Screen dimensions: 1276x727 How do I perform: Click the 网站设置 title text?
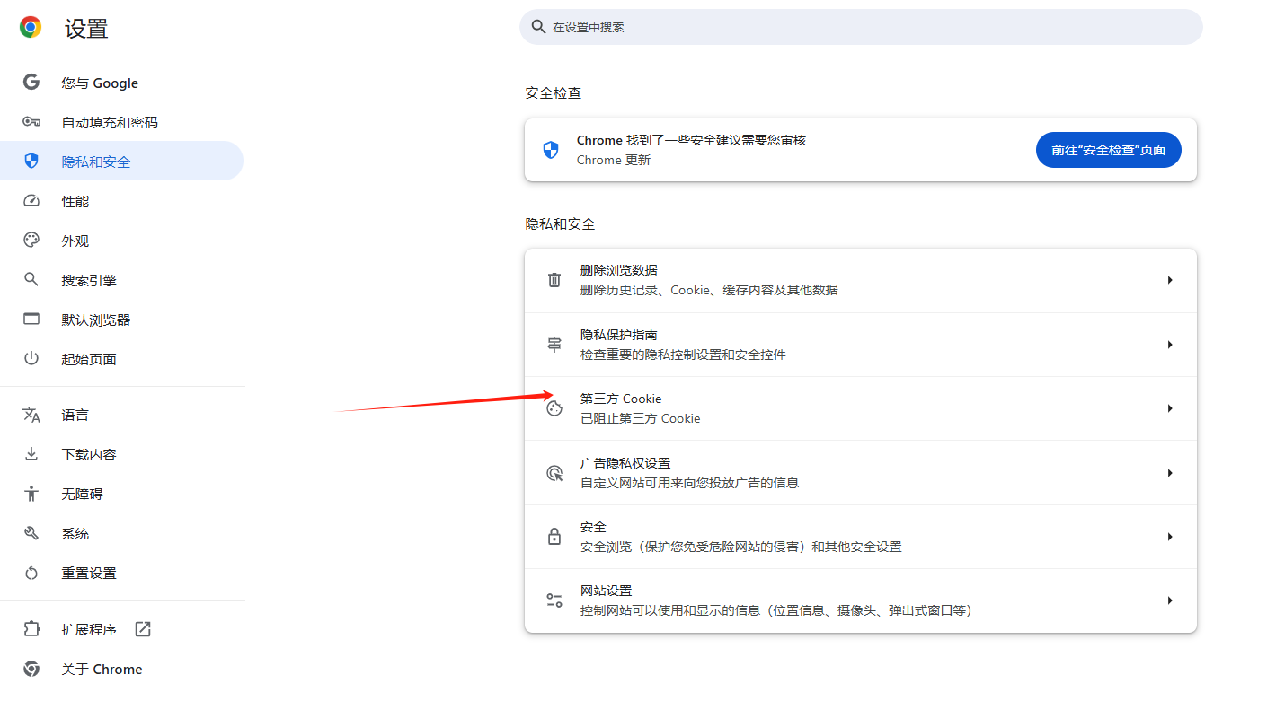click(x=607, y=591)
